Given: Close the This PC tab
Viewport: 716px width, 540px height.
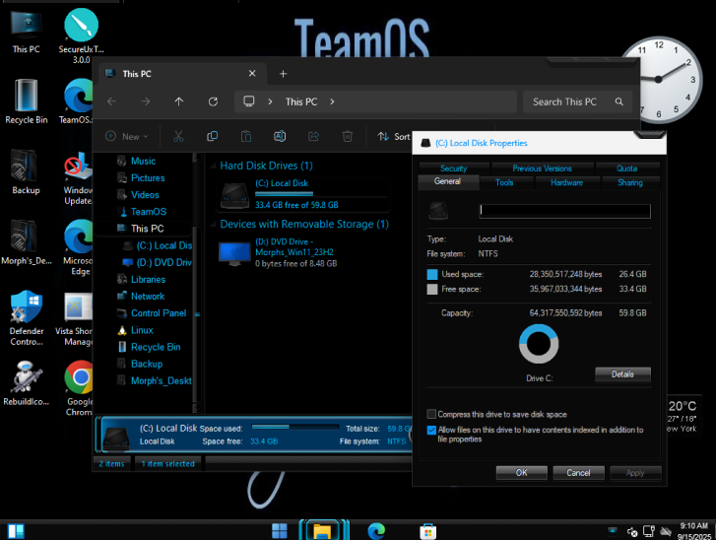Looking at the screenshot, I should click(x=252, y=73).
